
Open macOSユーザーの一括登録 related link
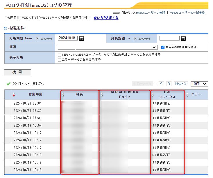[x=187, y=13]
